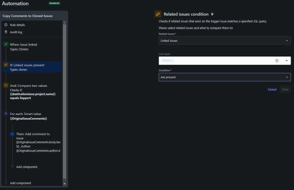Click the bottom Add component link
The image size is (294, 190).
point(20,183)
